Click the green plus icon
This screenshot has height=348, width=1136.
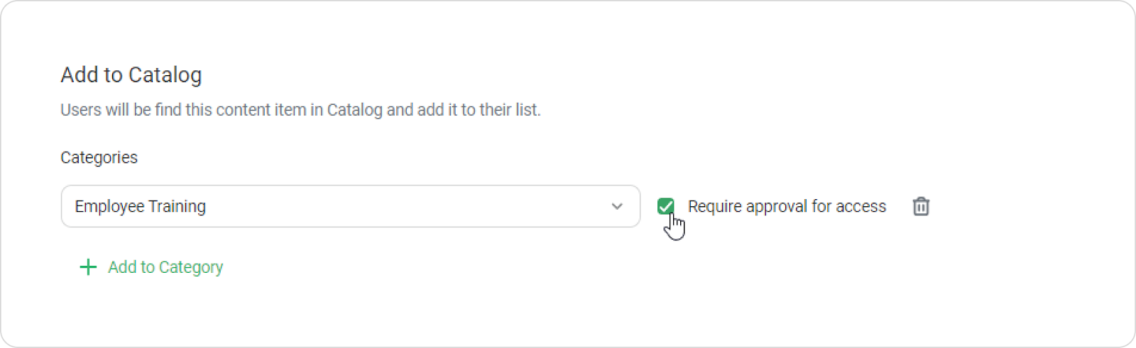pos(88,267)
